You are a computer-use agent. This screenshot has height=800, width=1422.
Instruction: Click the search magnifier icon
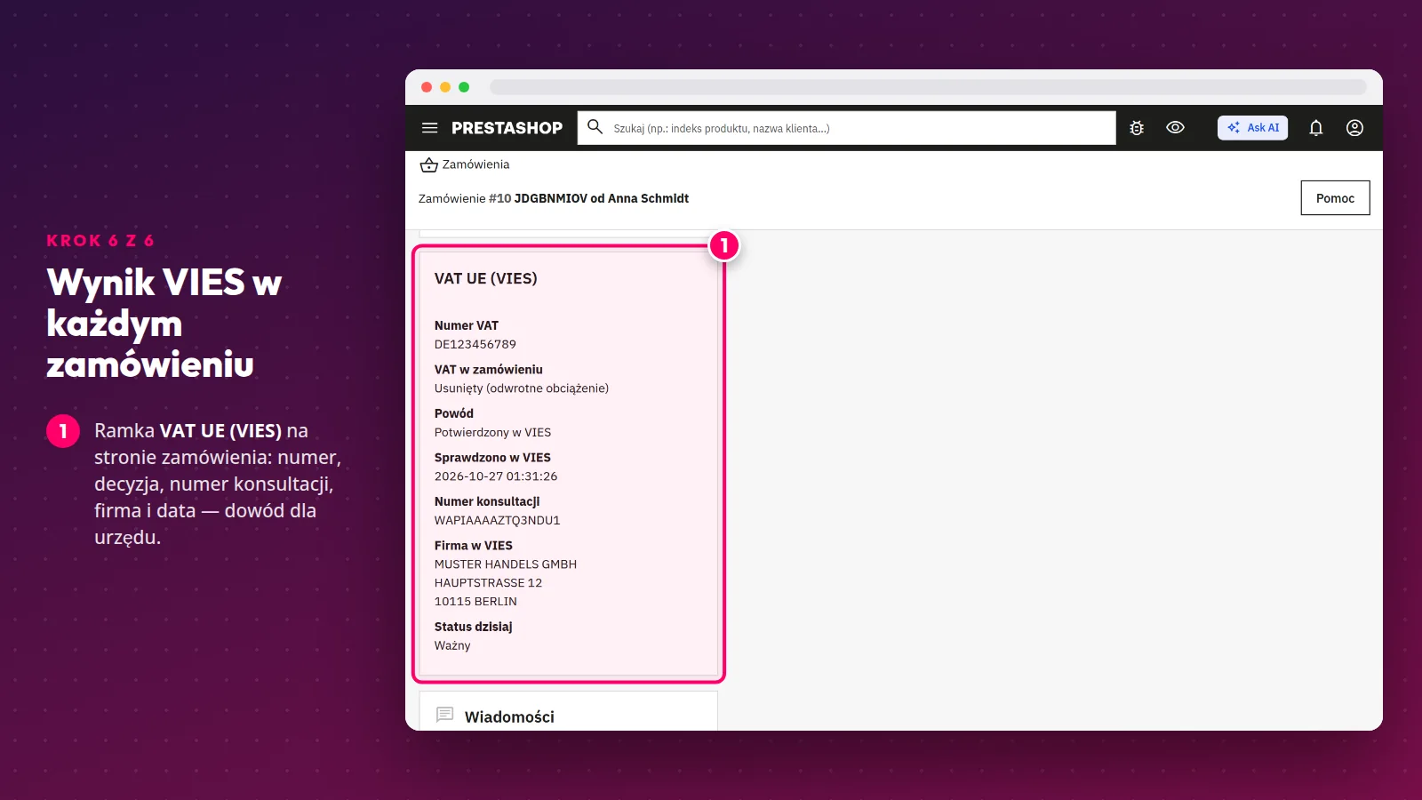coord(595,127)
